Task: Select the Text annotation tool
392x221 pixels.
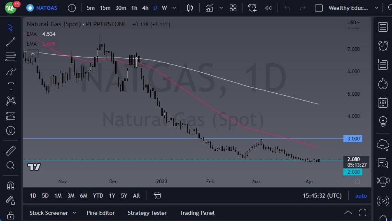Action: tap(11, 86)
